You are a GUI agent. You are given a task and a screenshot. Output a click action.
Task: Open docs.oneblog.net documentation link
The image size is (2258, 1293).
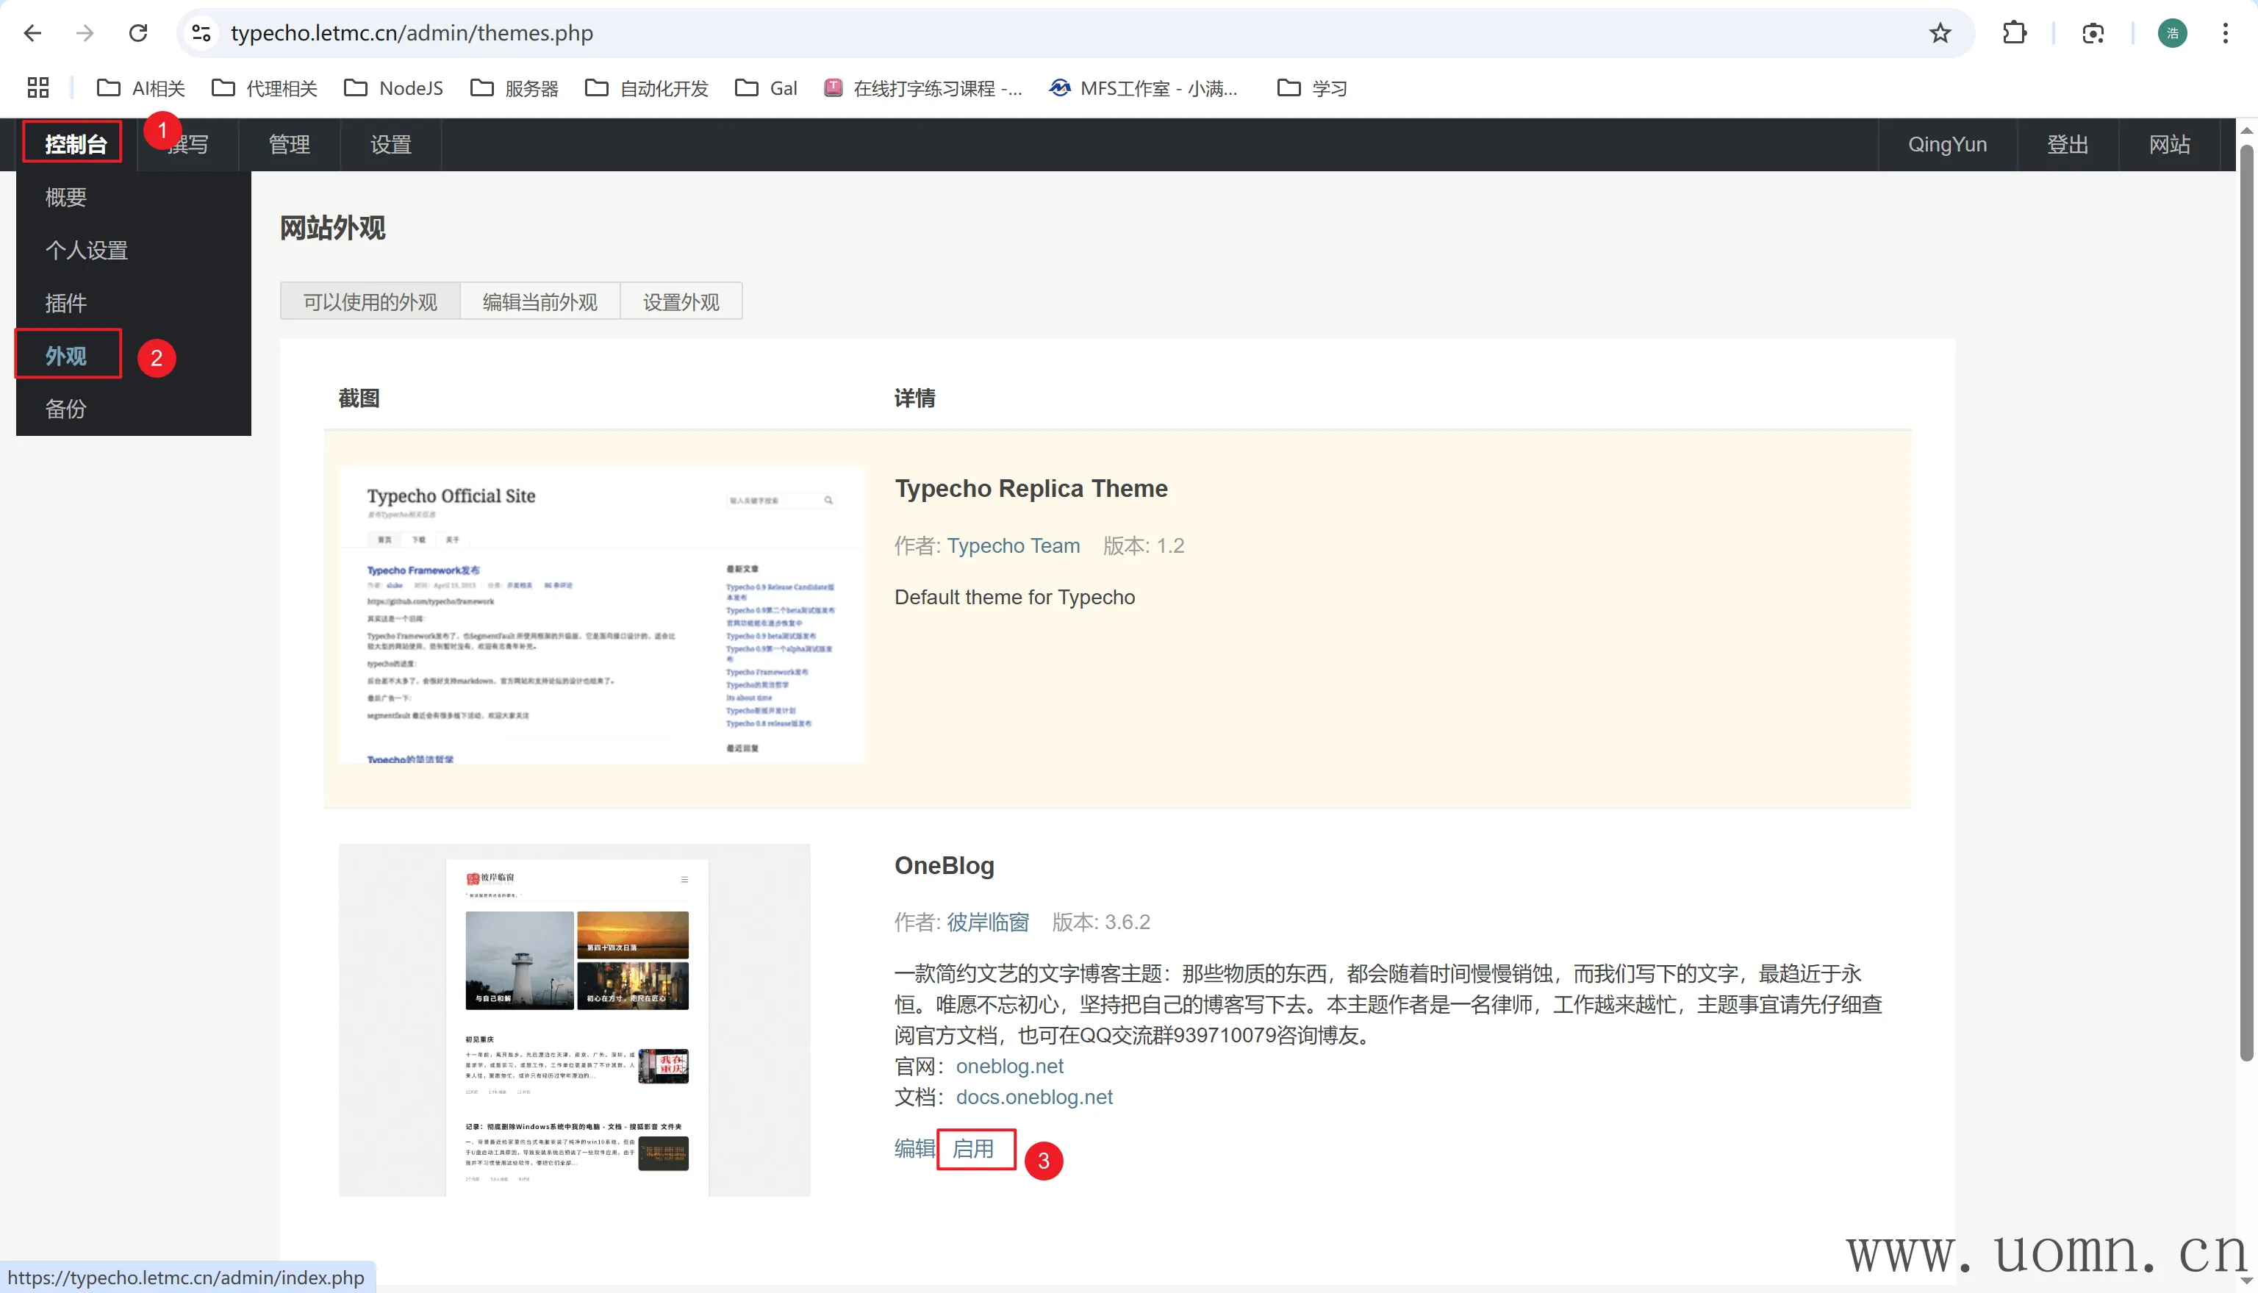1033,1097
